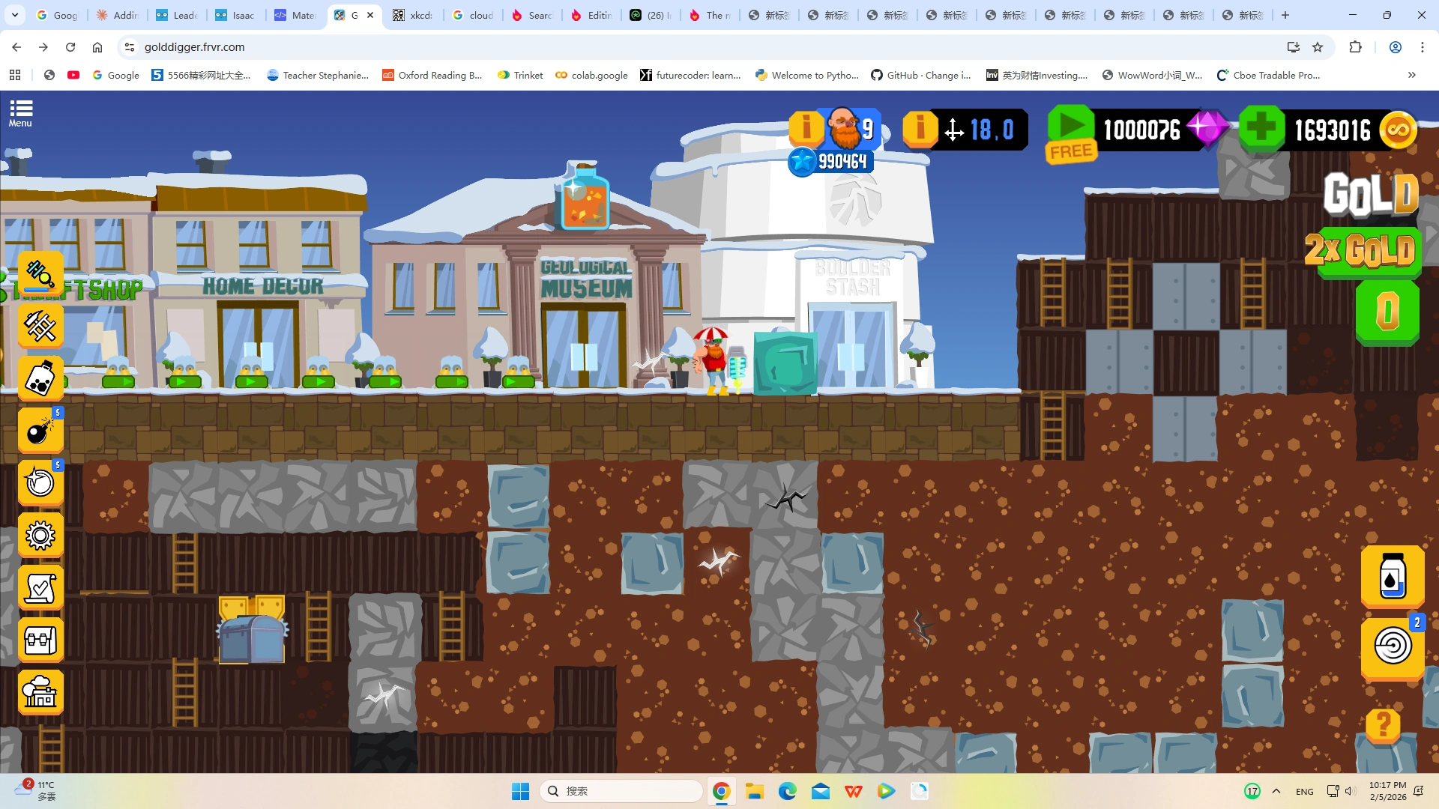
Task: Click the spiral portal button on right
Action: tap(1392, 646)
